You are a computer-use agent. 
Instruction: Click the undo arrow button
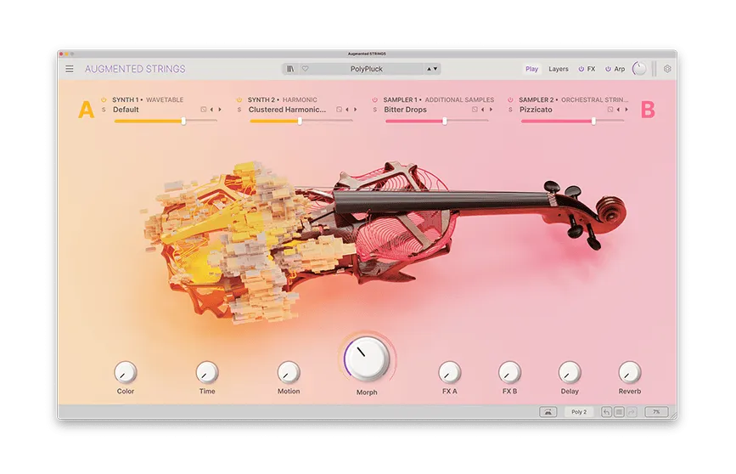606,412
